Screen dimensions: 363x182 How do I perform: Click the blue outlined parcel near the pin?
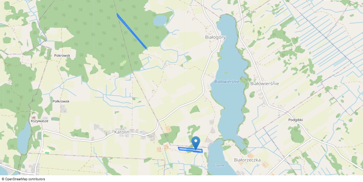tap(190, 150)
